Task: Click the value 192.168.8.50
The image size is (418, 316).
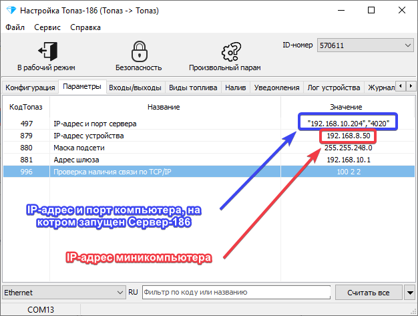Action: [349, 136]
